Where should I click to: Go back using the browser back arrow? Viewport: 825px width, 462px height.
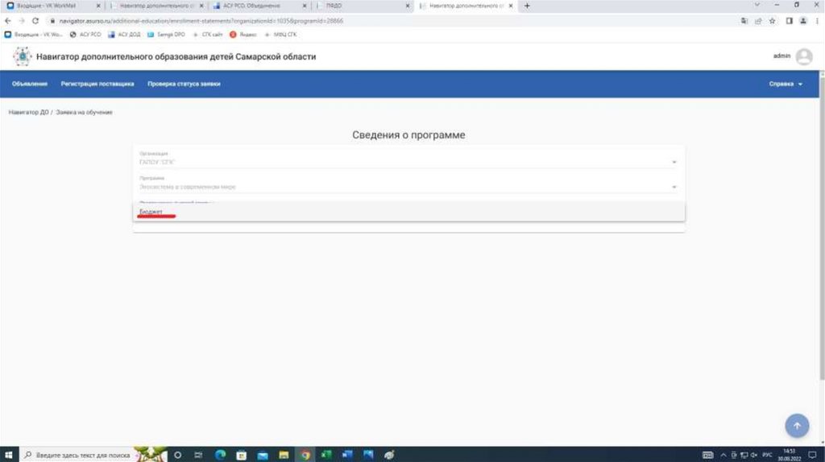coord(9,20)
